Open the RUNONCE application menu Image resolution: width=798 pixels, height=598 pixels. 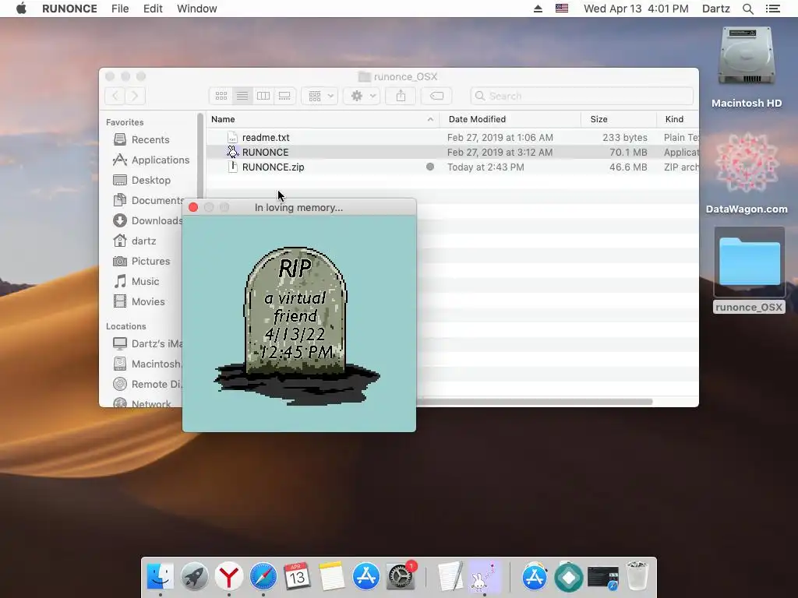(x=69, y=9)
